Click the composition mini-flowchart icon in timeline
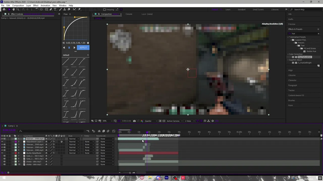 coord(88,131)
